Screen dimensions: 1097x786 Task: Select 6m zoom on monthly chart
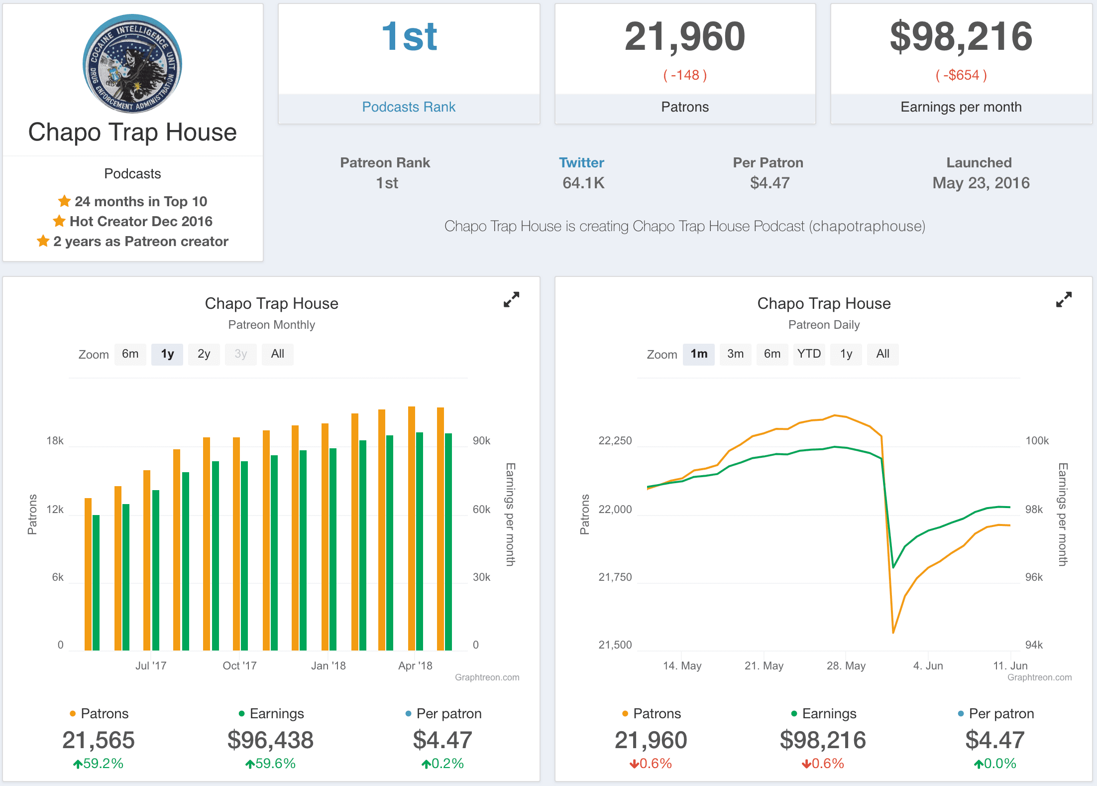point(130,354)
